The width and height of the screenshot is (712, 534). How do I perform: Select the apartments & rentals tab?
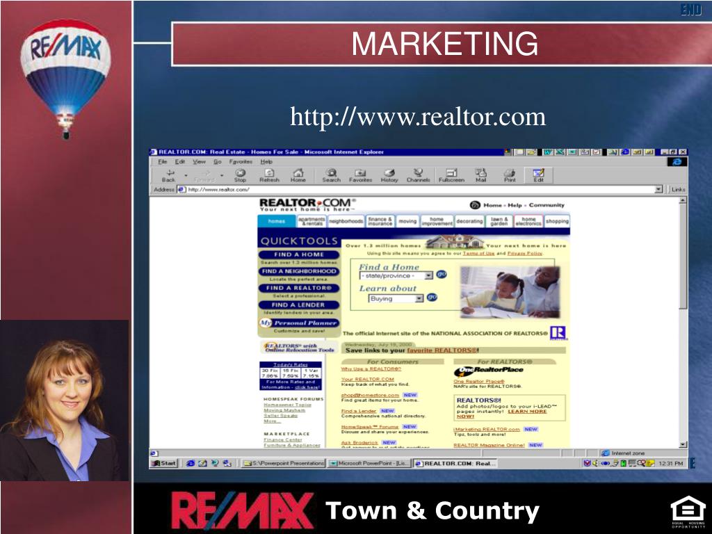click(x=311, y=221)
